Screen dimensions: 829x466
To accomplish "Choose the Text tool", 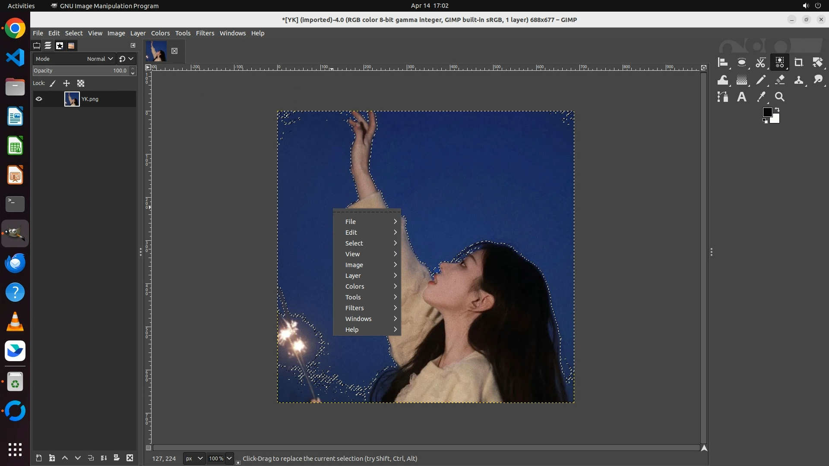I will click(742, 97).
